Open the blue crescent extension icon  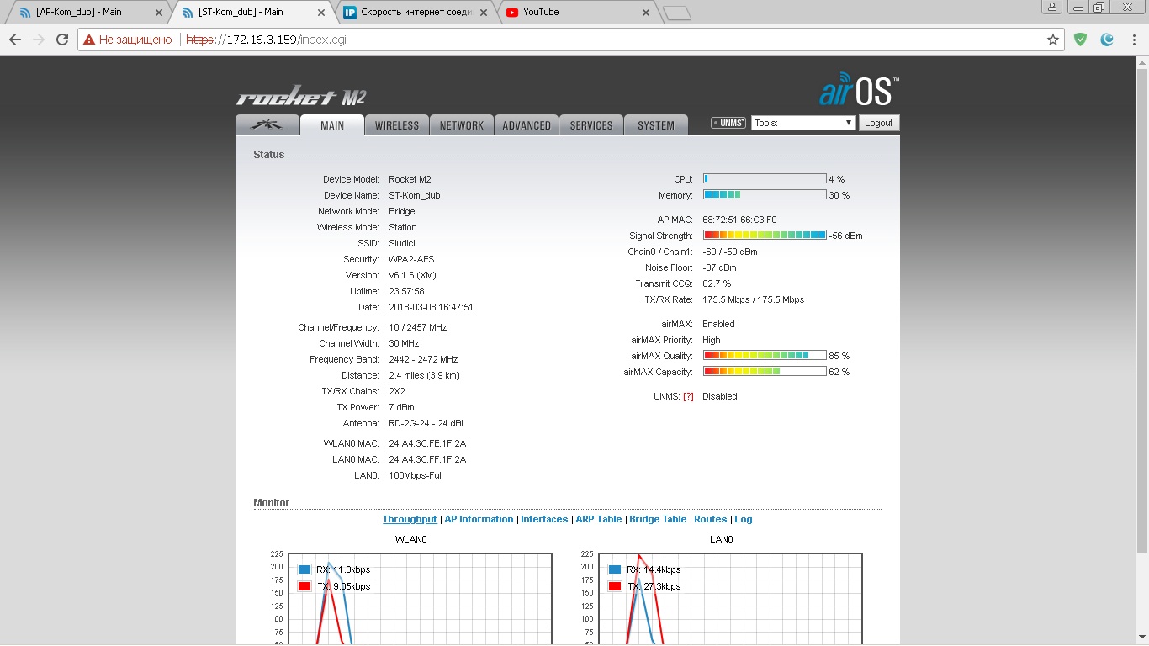pos(1108,40)
